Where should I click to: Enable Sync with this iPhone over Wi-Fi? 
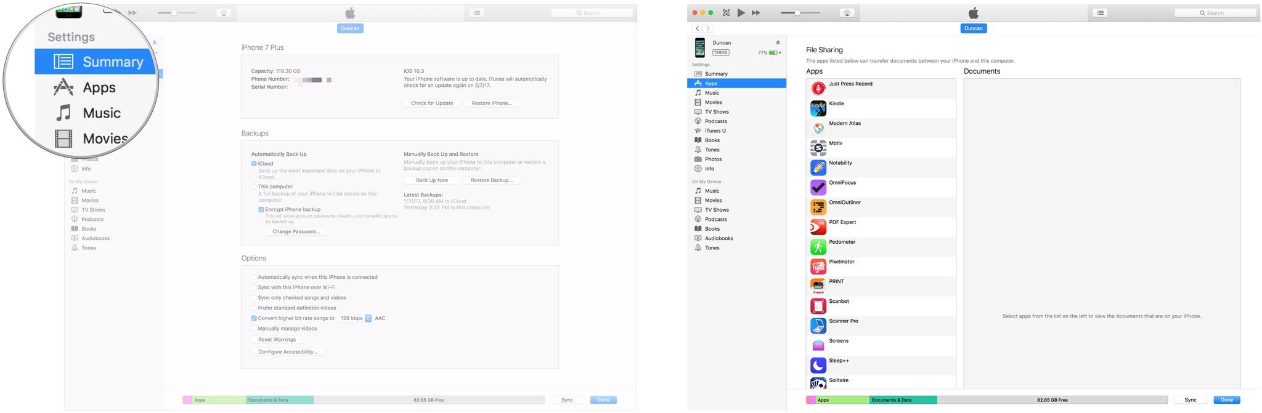[x=254, y=287]
